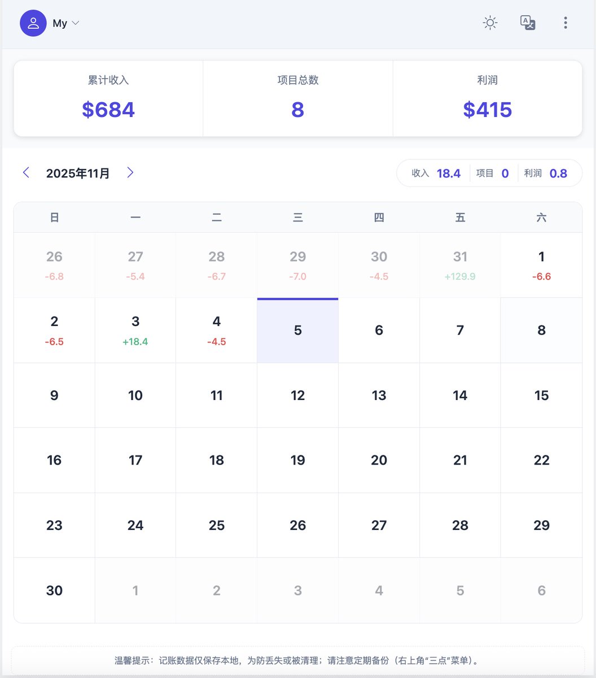Select October 31 with +129.9 profit
This screenshot has width=596, height=678.
(460, 265)
